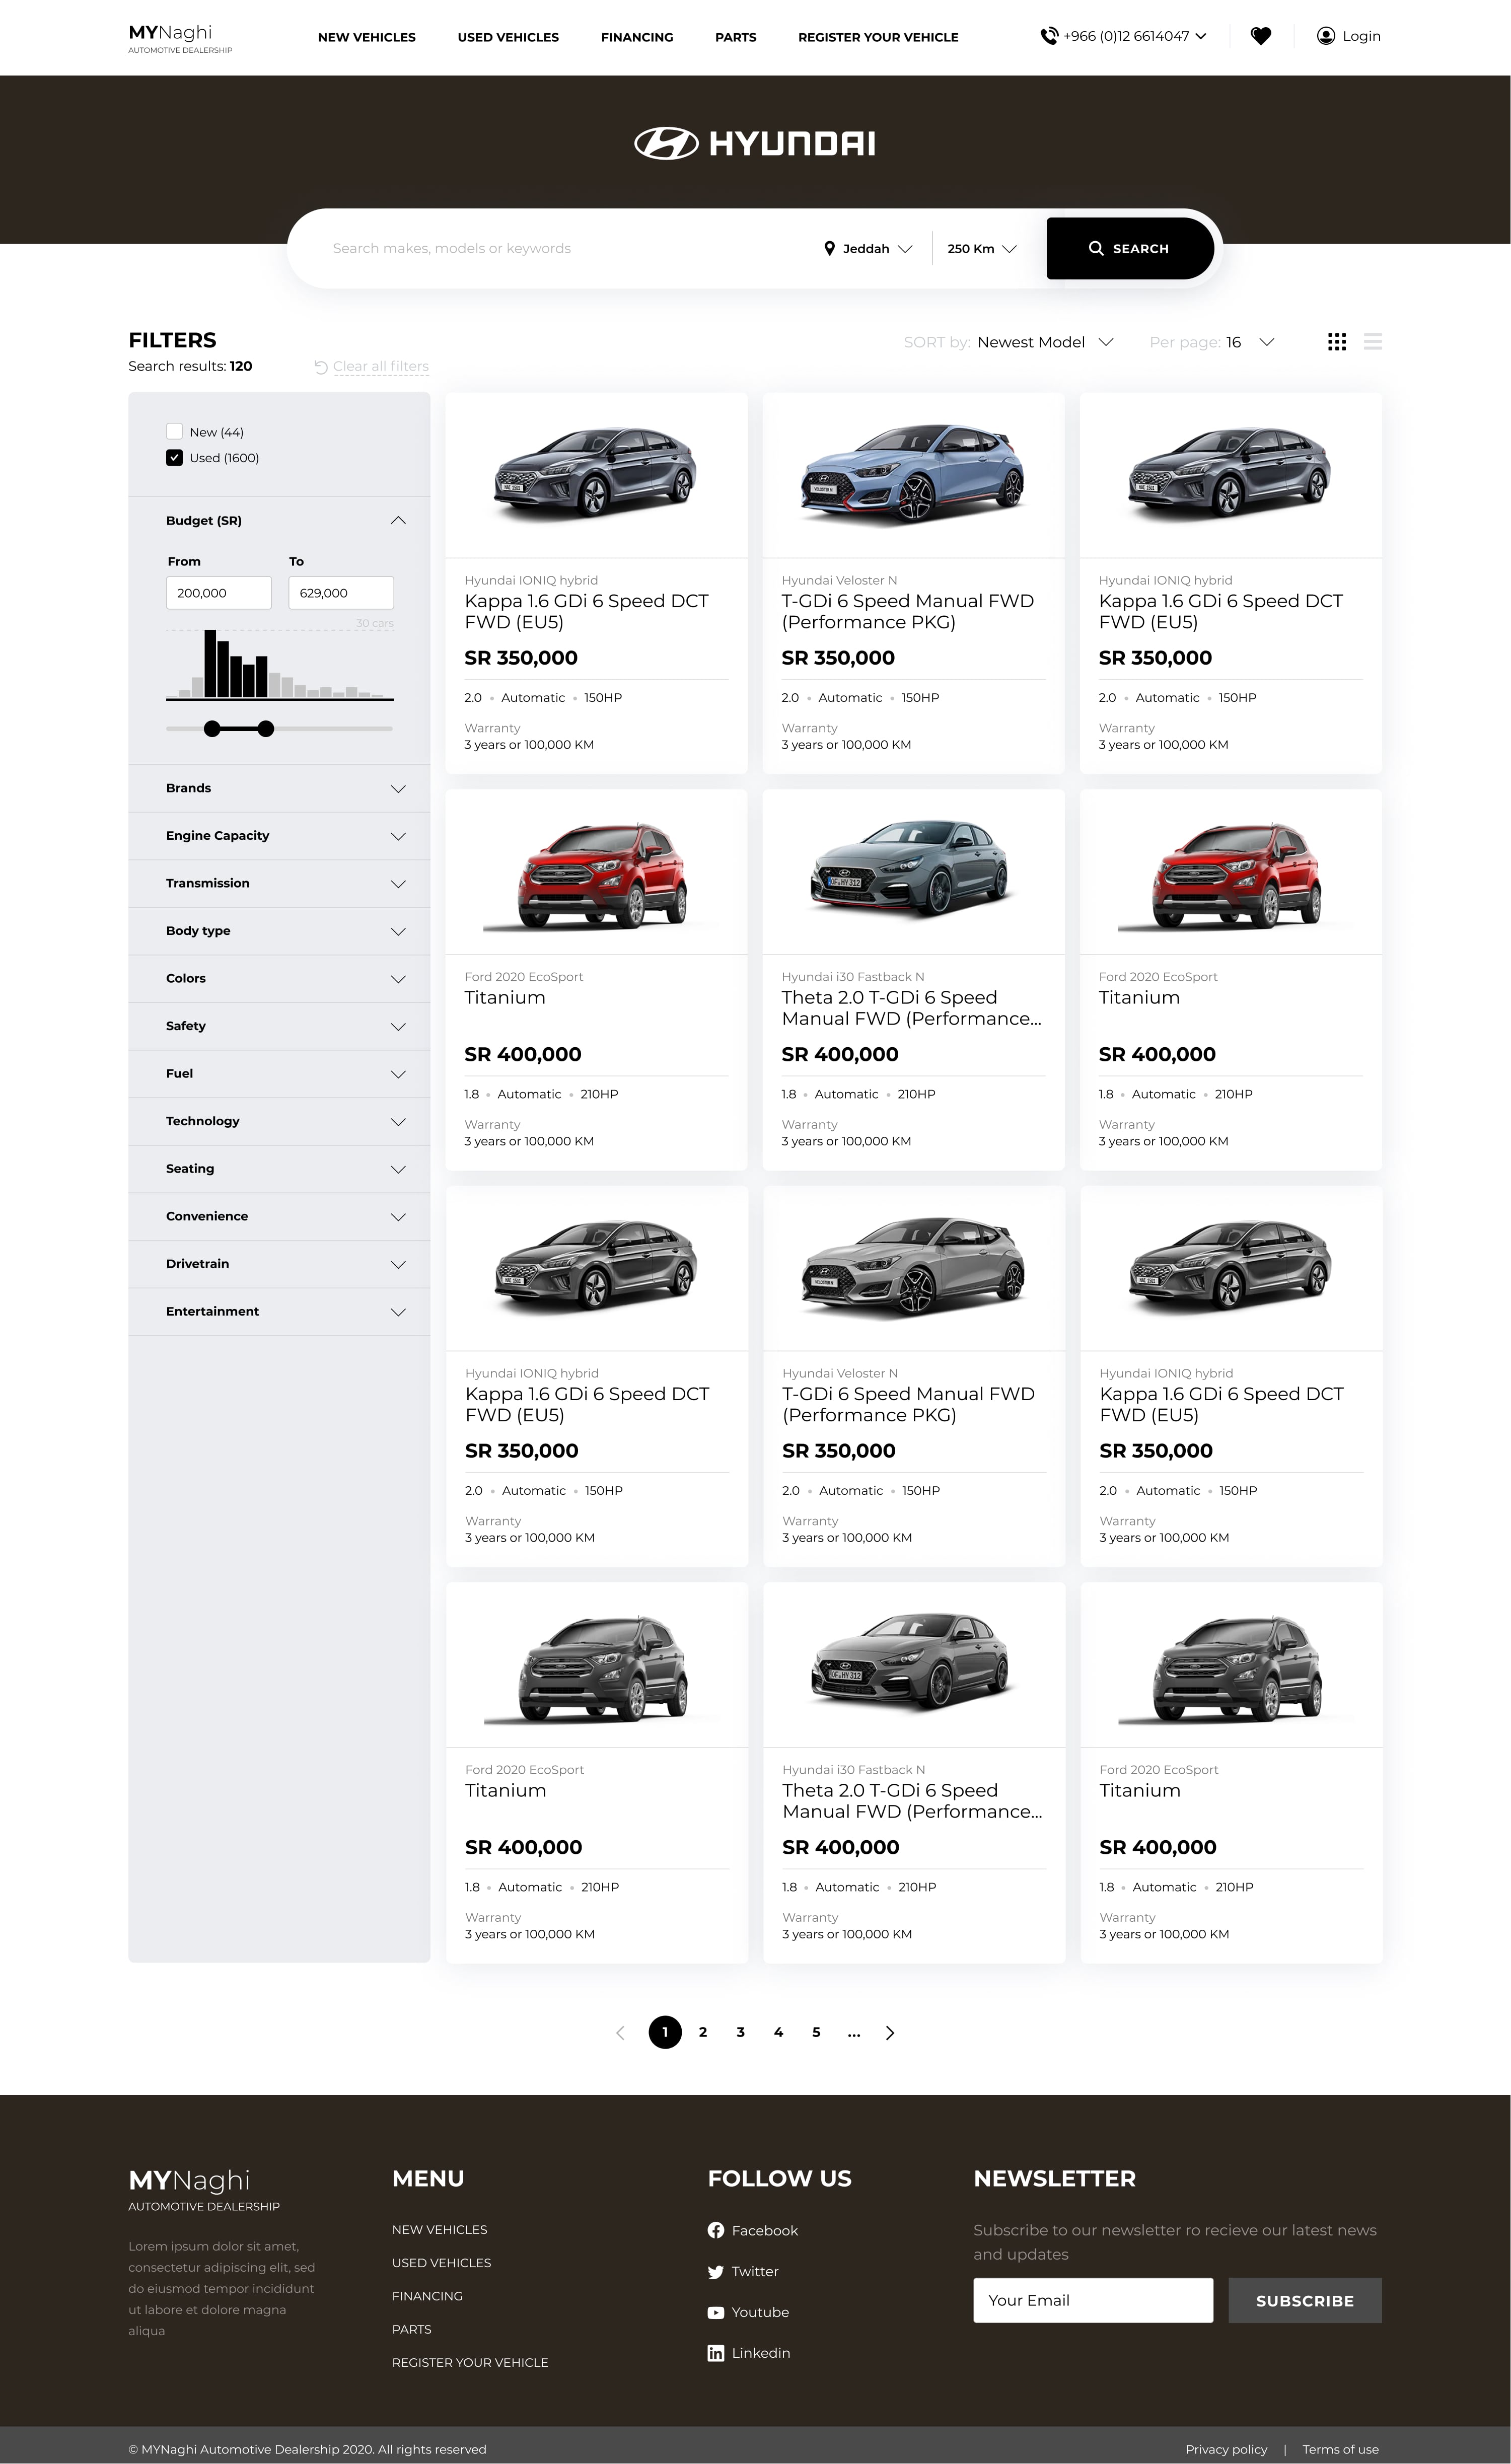Open NEW VEHICLES in top navigation
Image resolution: width=1511 pixels, height=2464 pixels.
click(x=367, y=37)
